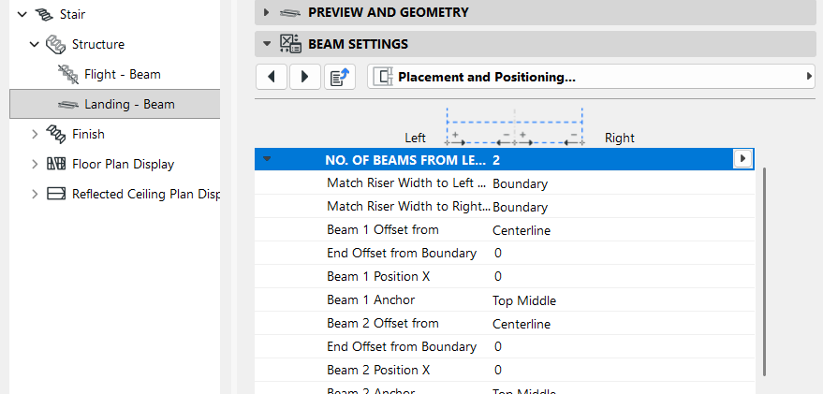Click the Beam 2 Offset from label
This screenshot has height=394, width=823.
click(x=383, y=323)
